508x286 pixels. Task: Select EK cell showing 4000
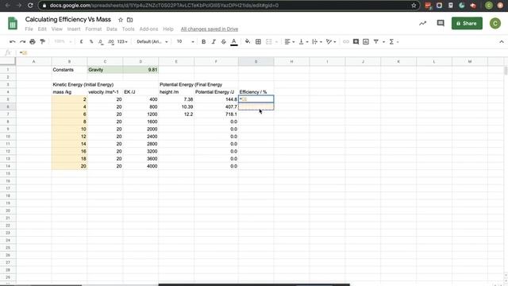pyautogui.click(x=140, y=166)
